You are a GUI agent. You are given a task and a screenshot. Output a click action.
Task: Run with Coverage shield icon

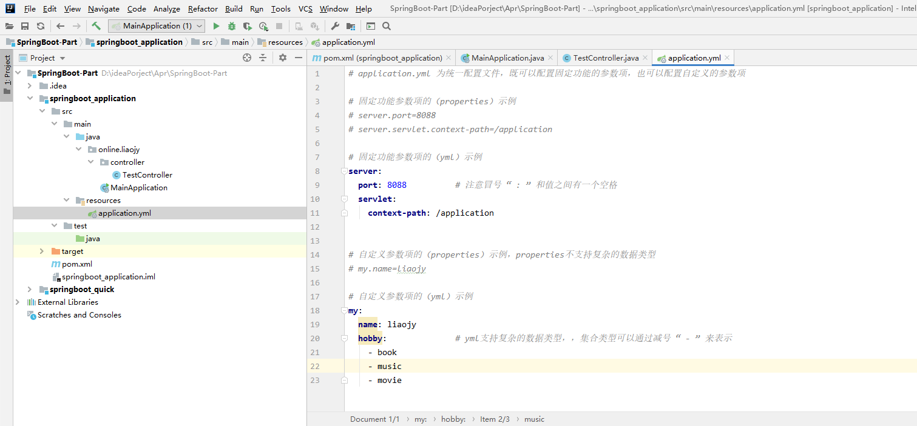click(248, 26)
